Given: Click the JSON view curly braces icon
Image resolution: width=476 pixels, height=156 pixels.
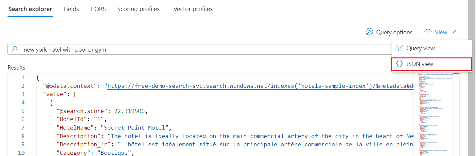Looking at the screenshot, I should 399,64.
